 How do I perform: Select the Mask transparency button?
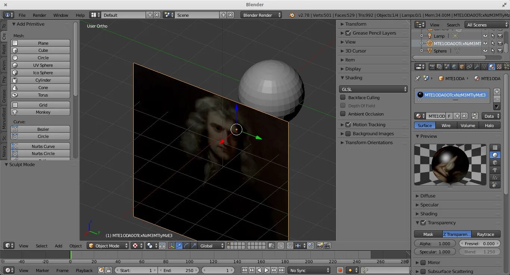pyautogui.click(x=428, y=234)
